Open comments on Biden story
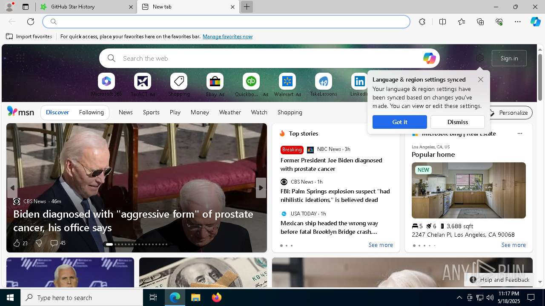The height and width of the screenshot is (306, 545). pyautogui.click(x=58, y=243)
